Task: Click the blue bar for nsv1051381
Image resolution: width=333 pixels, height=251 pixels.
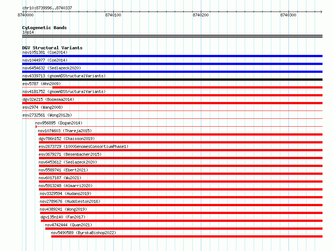Action: 172,56
